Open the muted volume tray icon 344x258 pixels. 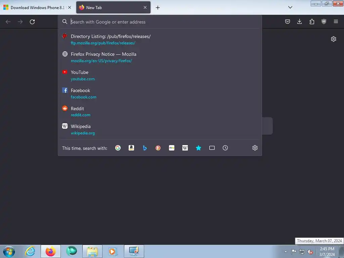tap(310, 252)
